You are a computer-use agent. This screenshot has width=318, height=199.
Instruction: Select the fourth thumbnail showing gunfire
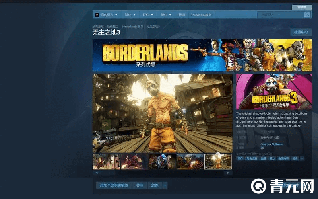[190, 162]
